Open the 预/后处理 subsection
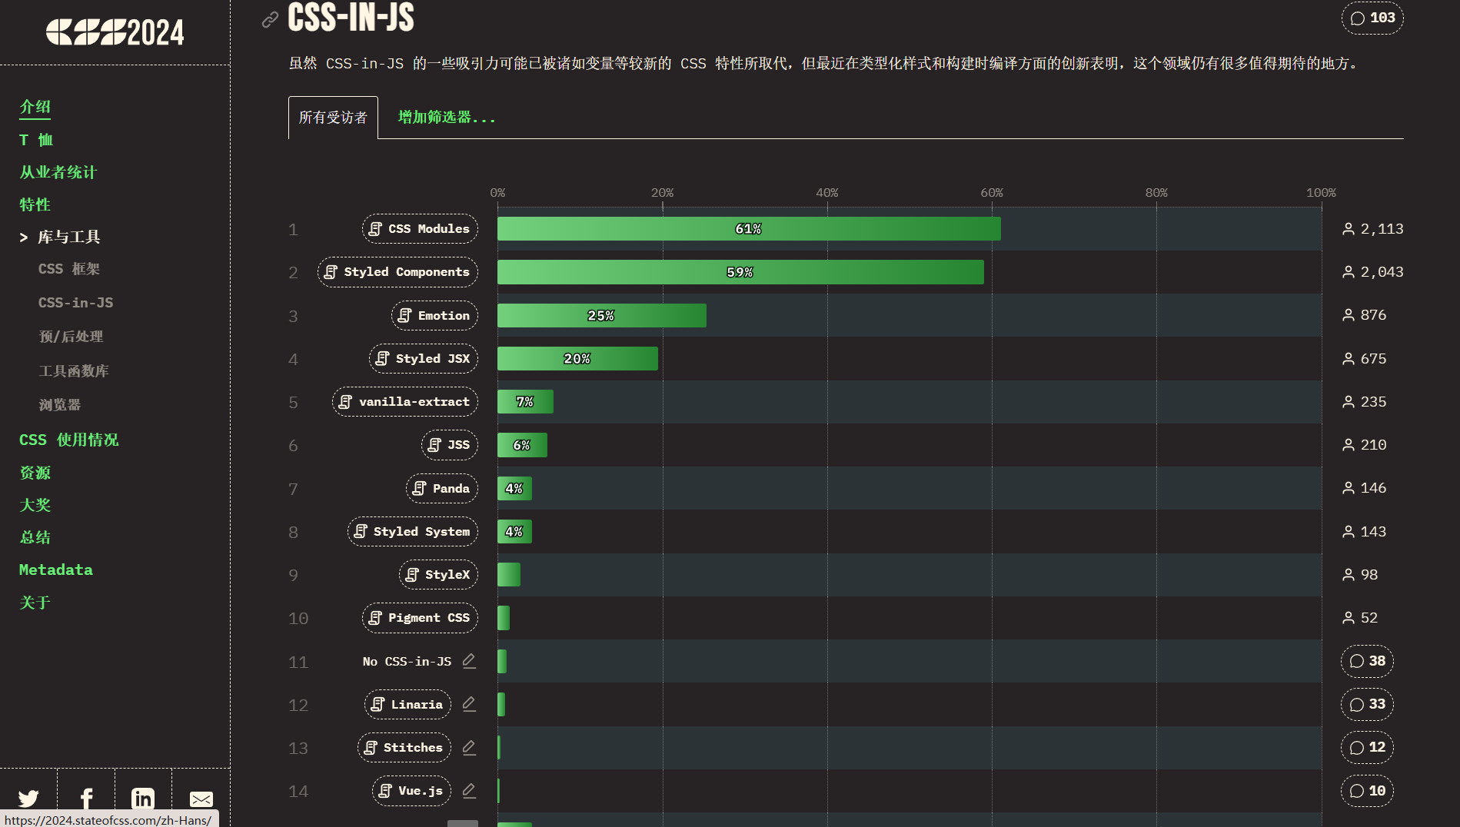 coord(71,337)
